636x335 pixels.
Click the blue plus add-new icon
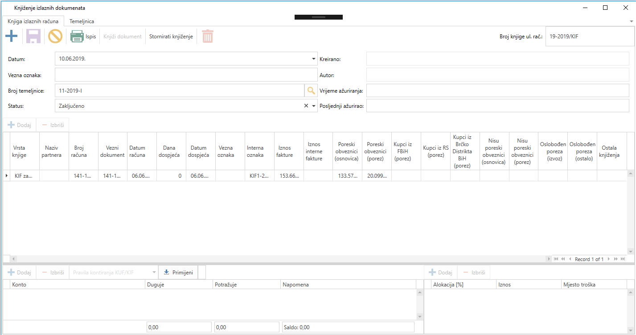(11, 36)
